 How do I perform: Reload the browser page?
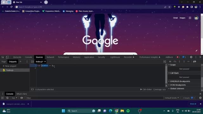coord(11,7)
